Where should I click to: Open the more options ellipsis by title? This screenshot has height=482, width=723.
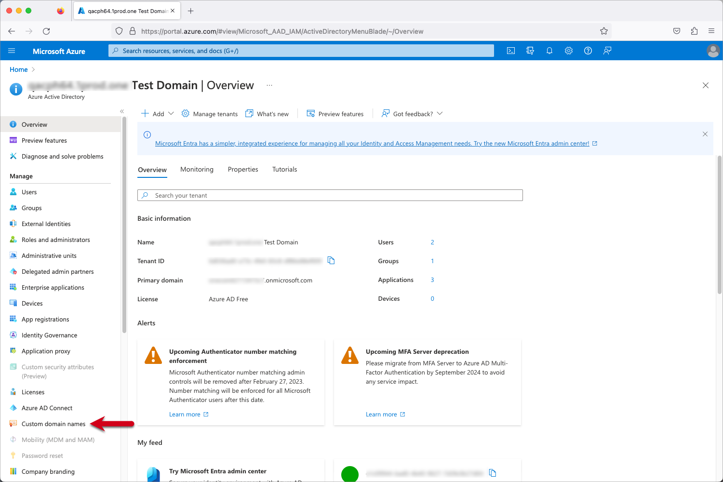pos(269,85)
